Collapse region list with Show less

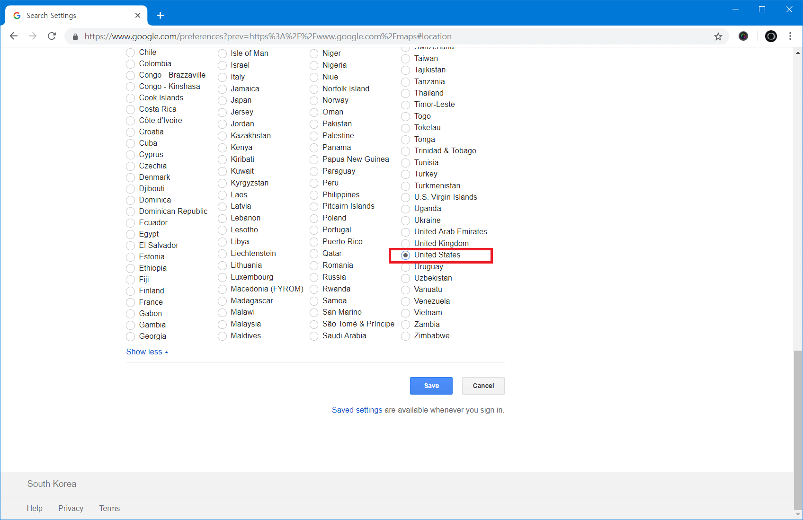[x=147, y=352]
